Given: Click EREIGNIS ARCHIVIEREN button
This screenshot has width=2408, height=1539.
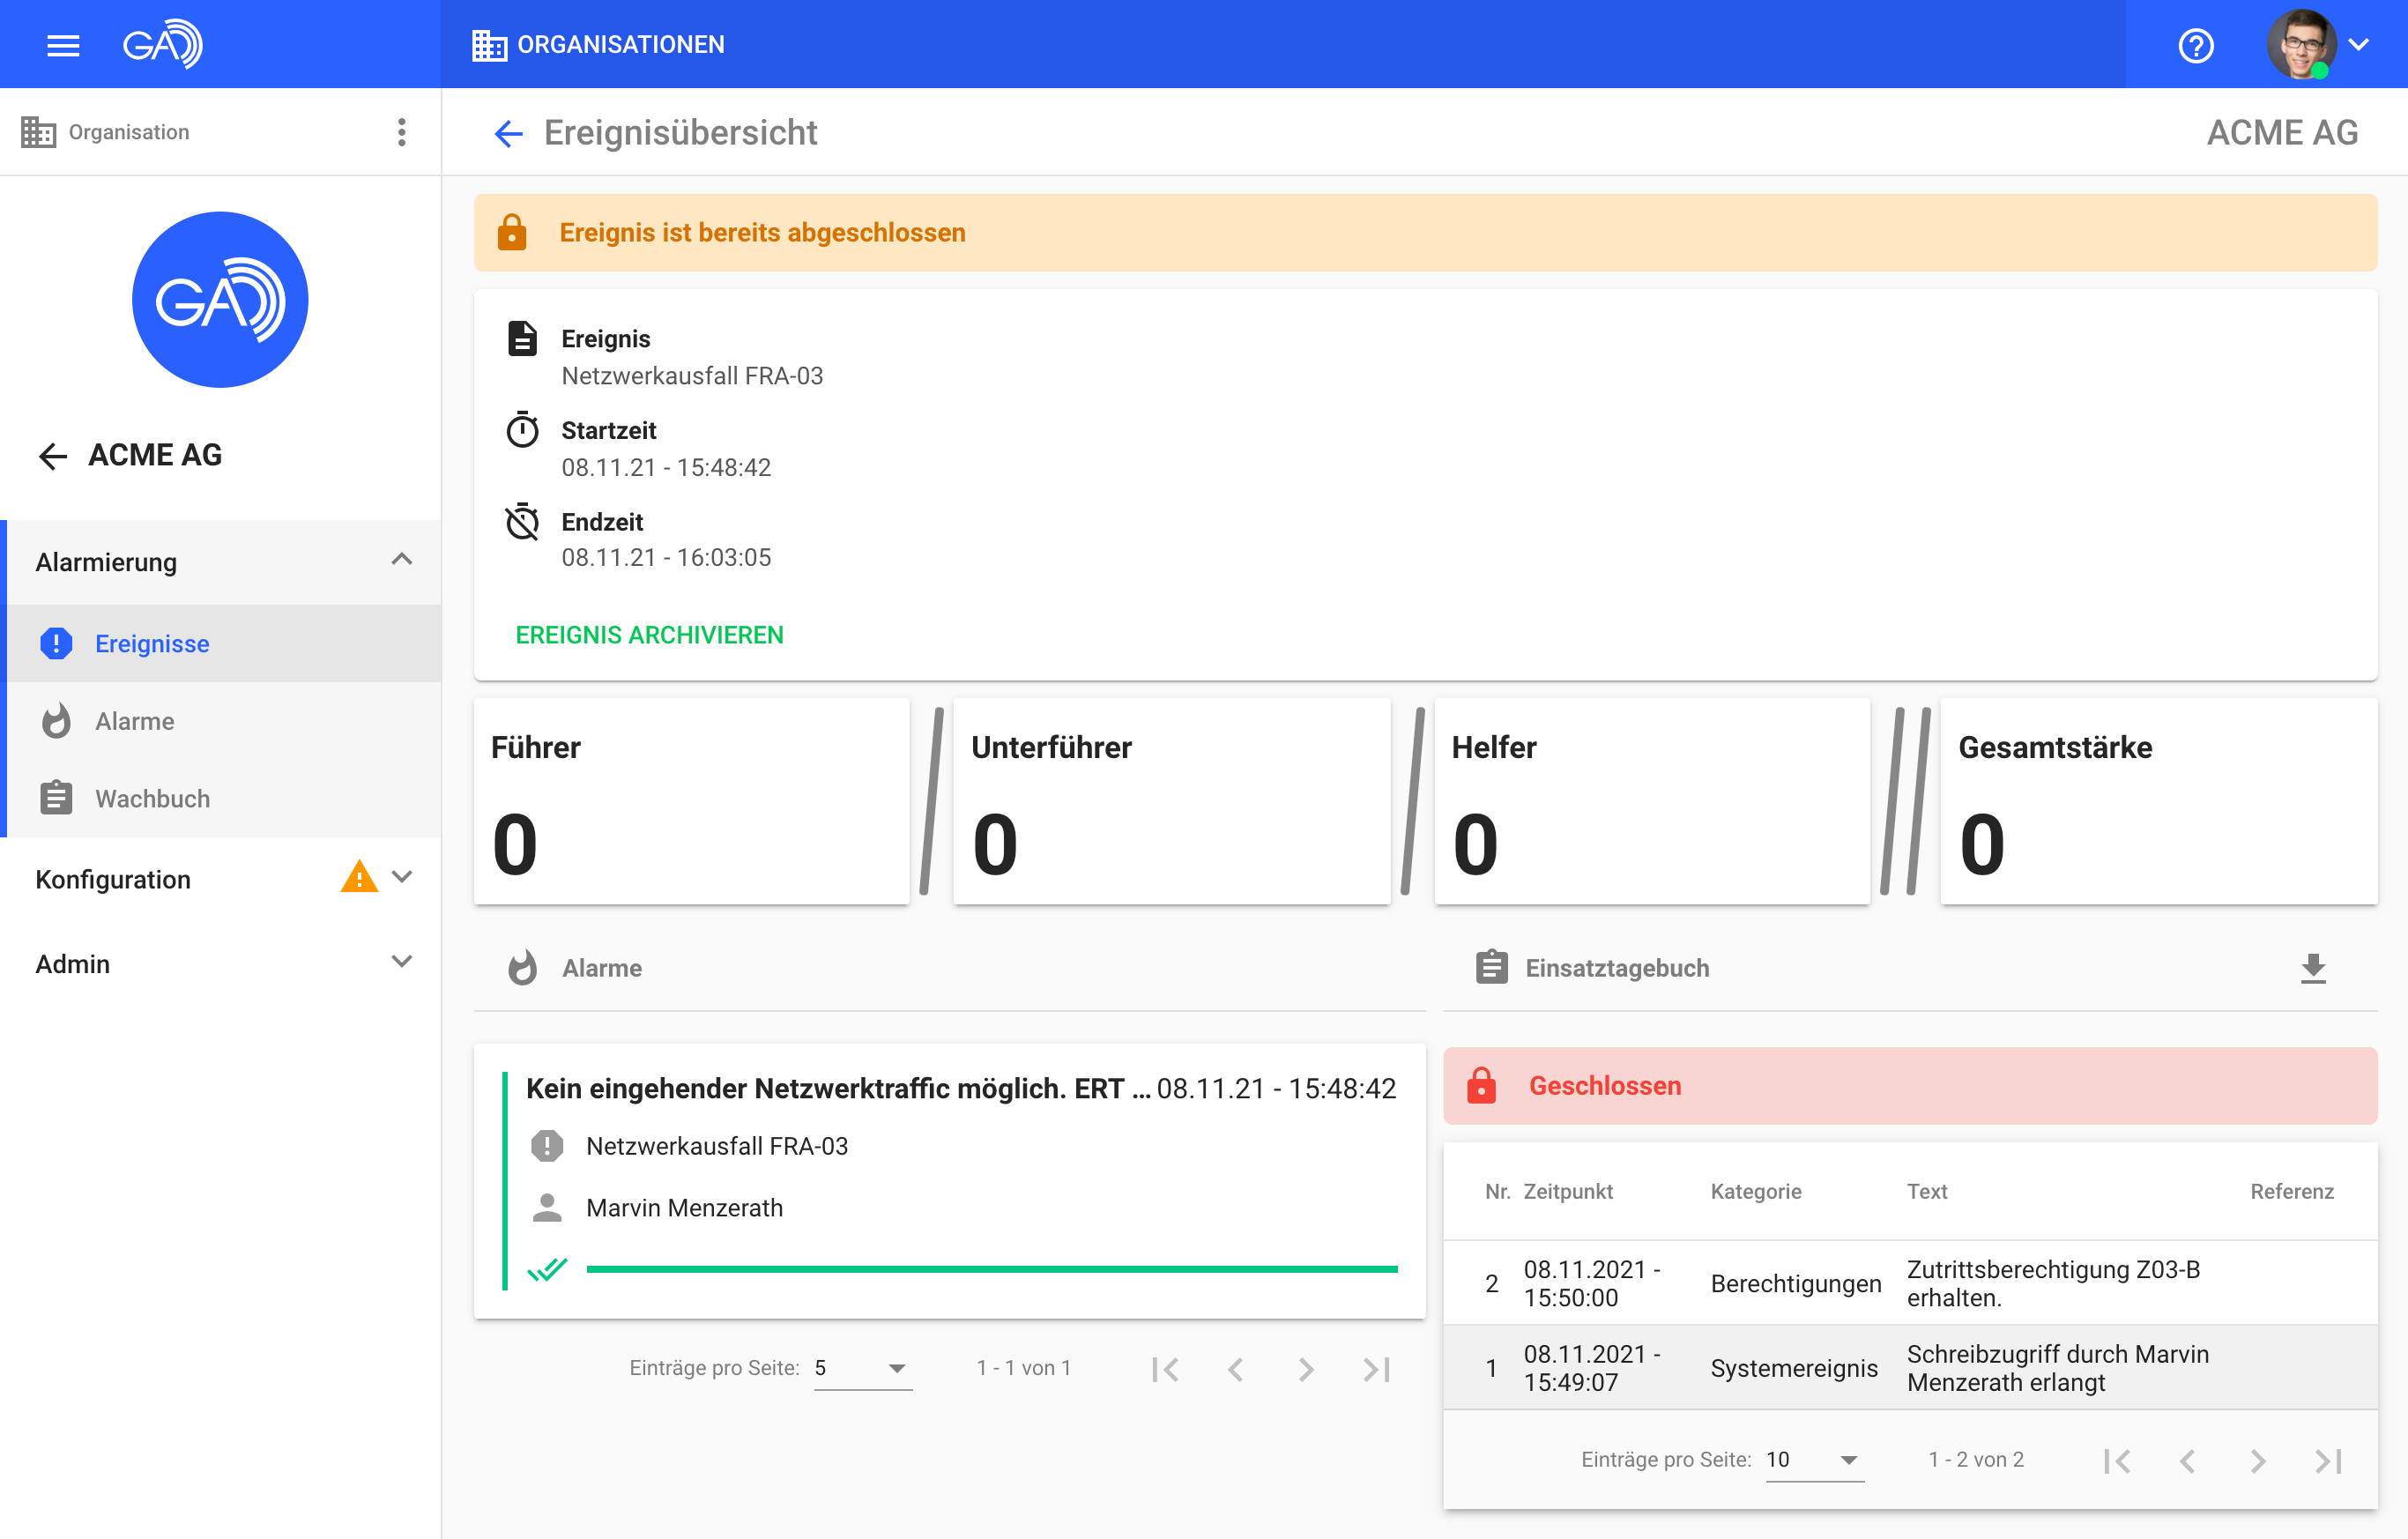Looking at the screenshot, I should pos(649,635).
